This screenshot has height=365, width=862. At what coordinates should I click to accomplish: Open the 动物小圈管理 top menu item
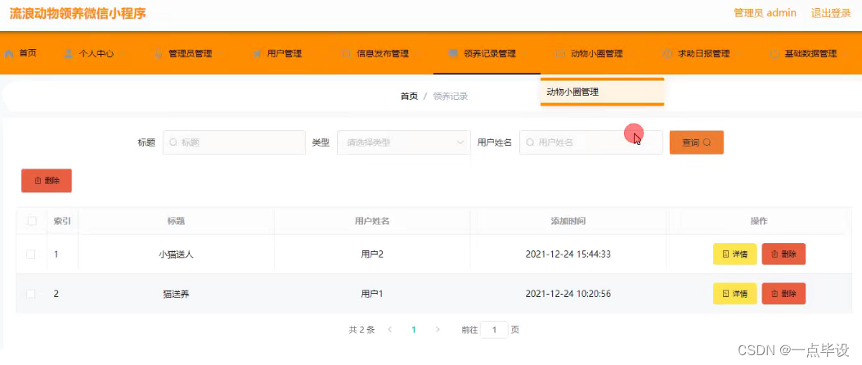click(x=596, y=54)
